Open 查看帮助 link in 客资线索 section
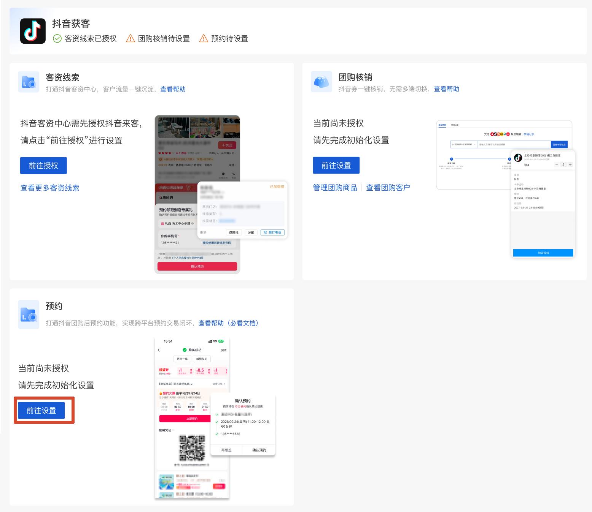 coord(173,89)
